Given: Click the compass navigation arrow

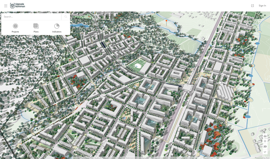Looking at the screenshot, I should pos(265,152).
